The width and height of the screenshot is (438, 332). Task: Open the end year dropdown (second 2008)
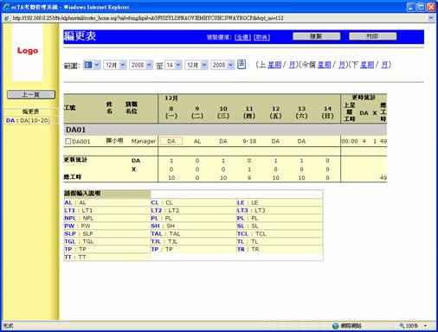coord(222,65)
